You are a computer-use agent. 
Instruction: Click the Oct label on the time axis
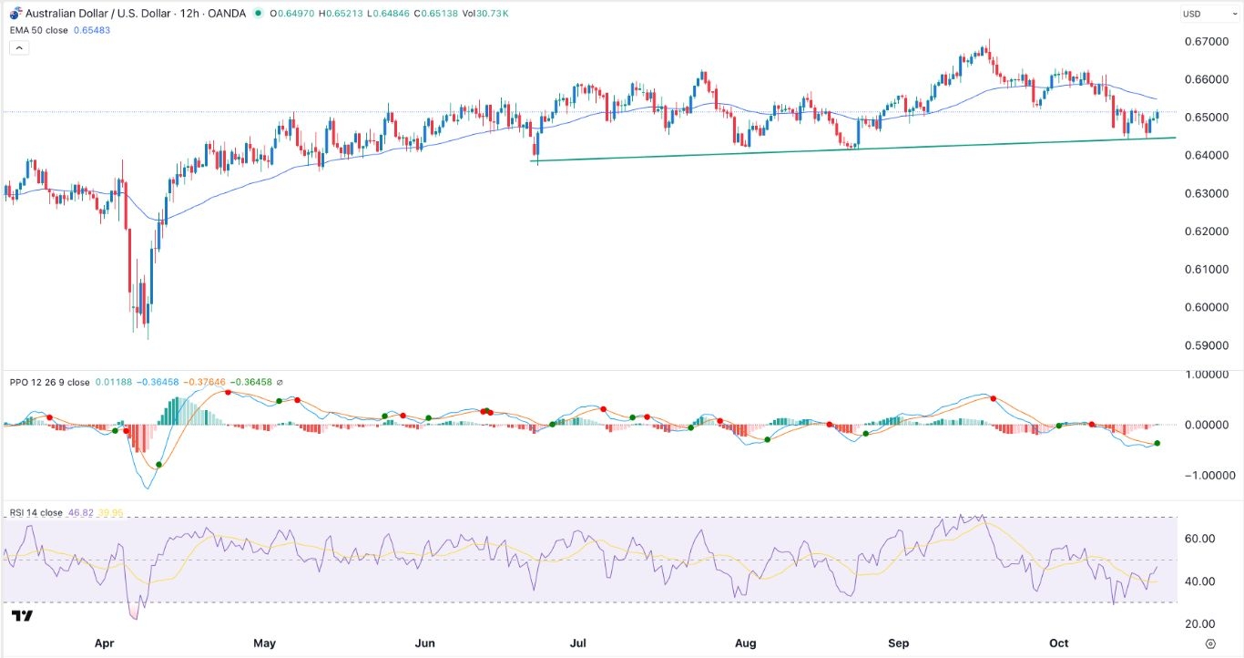(1058, 643)
